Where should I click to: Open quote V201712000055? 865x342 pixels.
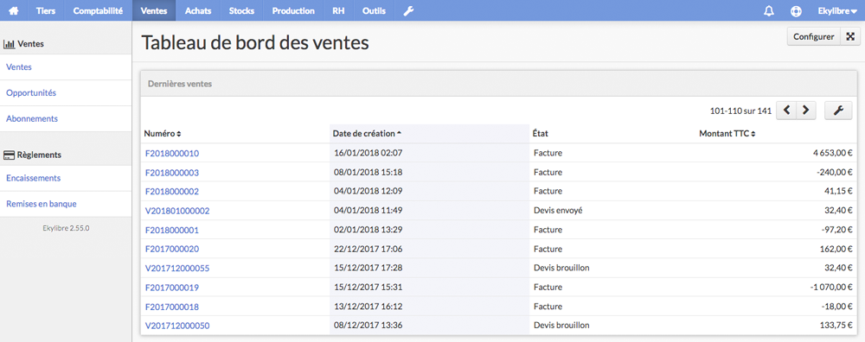point(177,269)
